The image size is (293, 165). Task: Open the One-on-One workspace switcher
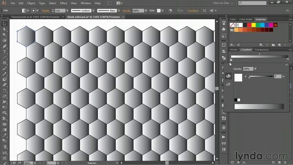coord(223,3)
